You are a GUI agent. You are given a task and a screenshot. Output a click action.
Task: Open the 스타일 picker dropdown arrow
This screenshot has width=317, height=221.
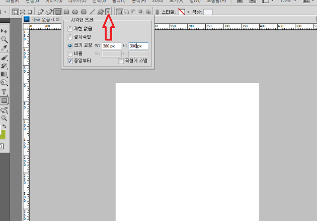coord(188,12)
